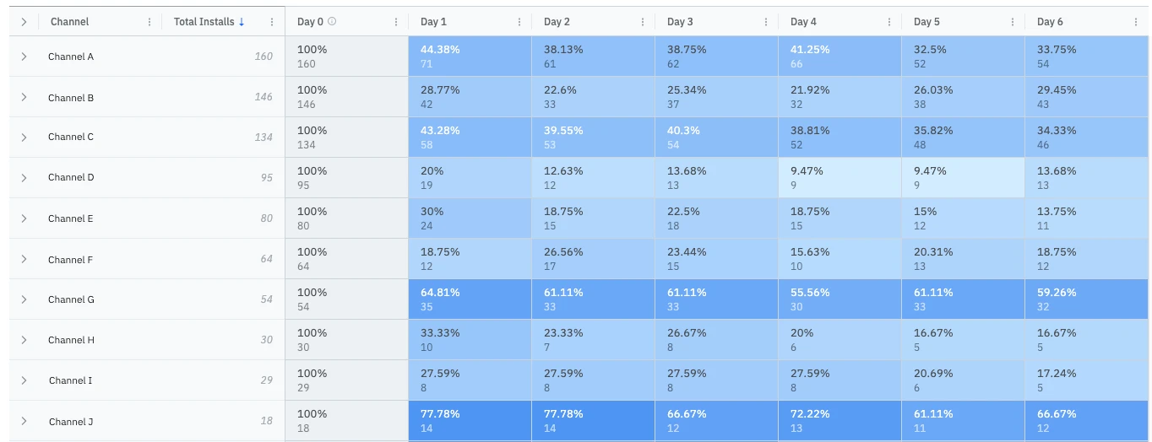Open the Total Installs column options menu

pos(272,22)
